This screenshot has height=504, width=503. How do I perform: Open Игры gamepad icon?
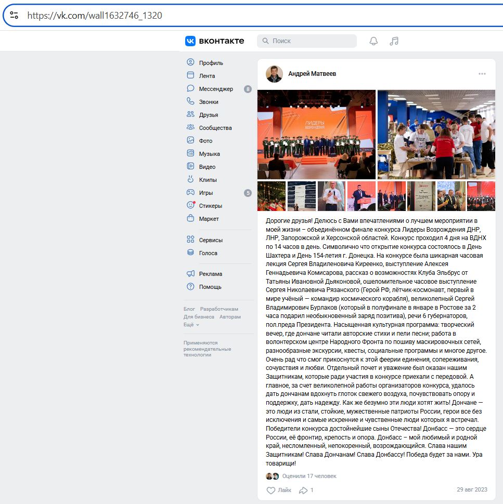tap(190, 193)
